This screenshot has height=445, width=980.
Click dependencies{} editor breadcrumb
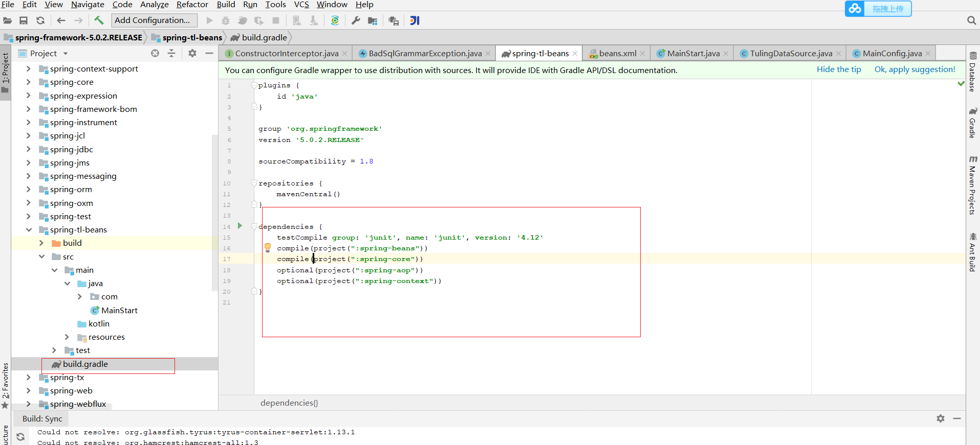(289, 403)
